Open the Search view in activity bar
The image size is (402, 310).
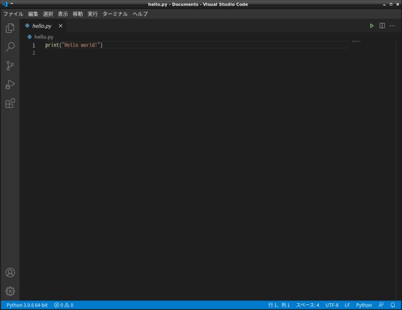click(x=10, y=47)
